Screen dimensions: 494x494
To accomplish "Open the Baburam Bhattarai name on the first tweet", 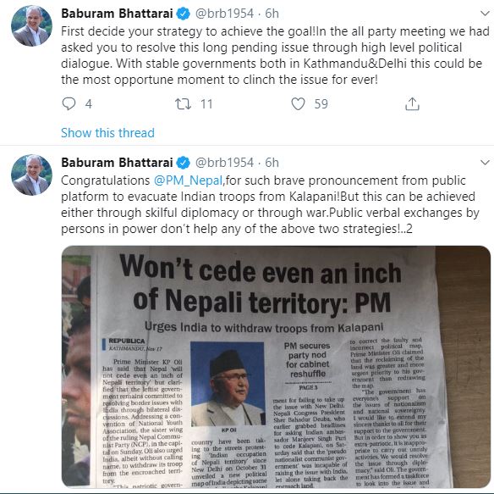I will 117,14.
